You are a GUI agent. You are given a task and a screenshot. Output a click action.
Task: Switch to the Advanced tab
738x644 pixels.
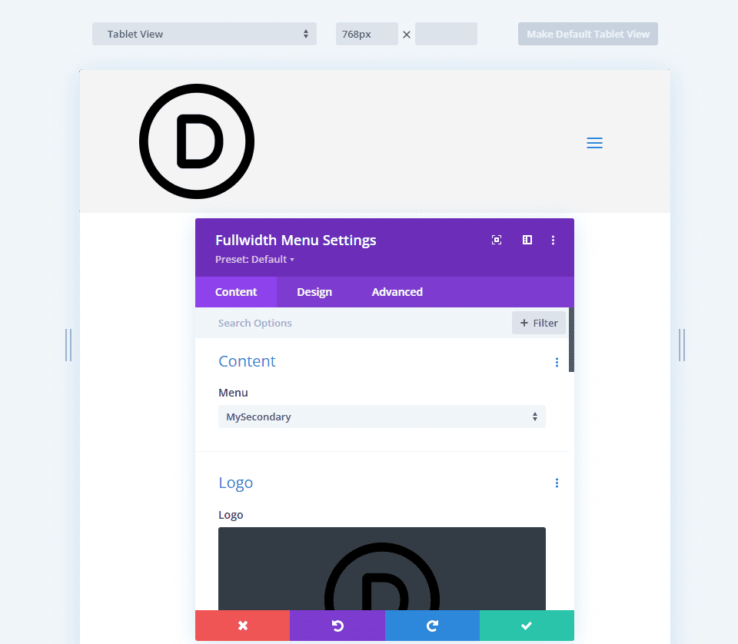(397, 292)
